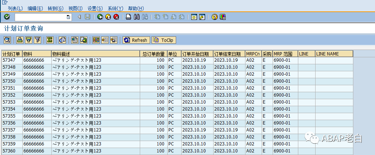
Task: Sort descending in the ALV toolbar
Action: point(29,40)
